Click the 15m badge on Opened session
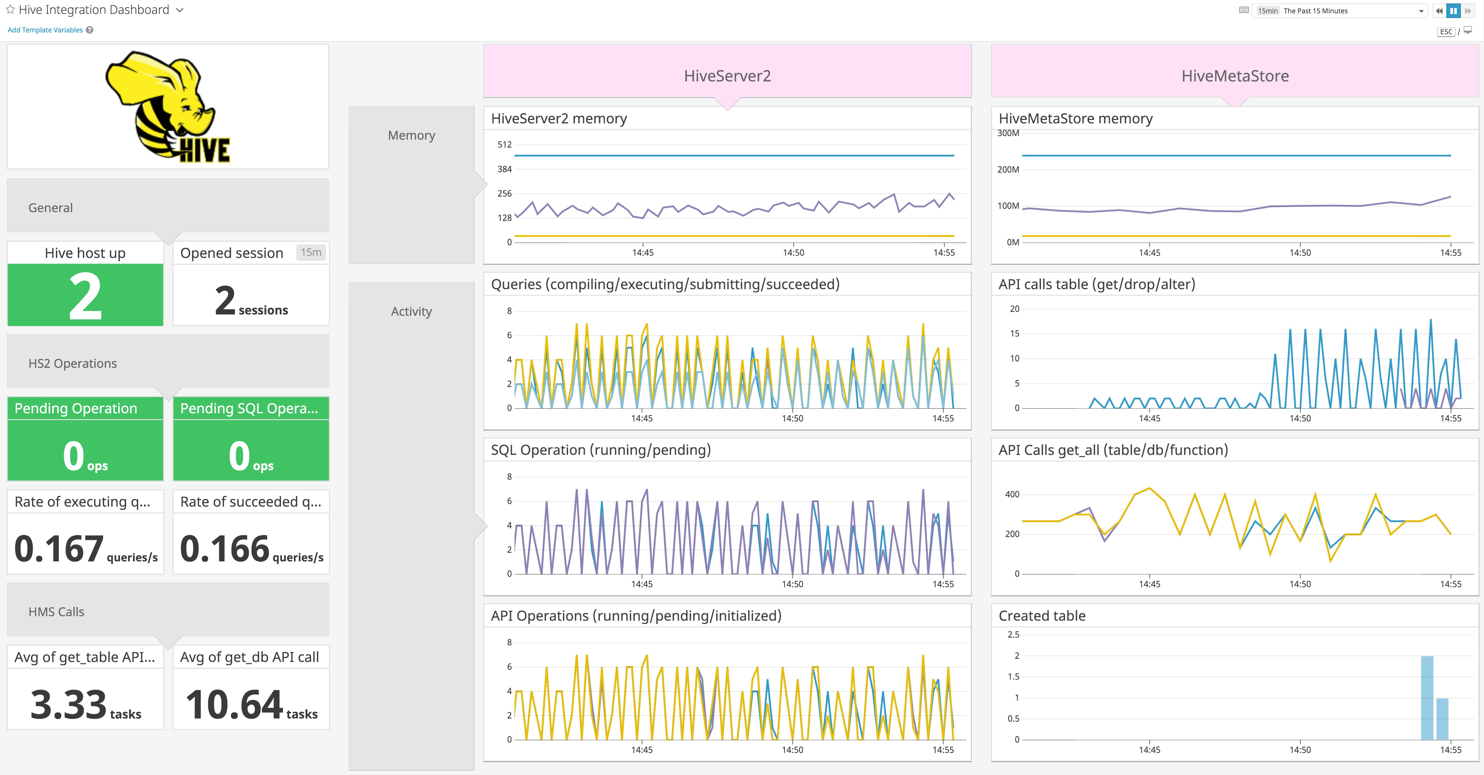Image resolution: width=1484 pixels, height=775 pixels. click(311, 252)
